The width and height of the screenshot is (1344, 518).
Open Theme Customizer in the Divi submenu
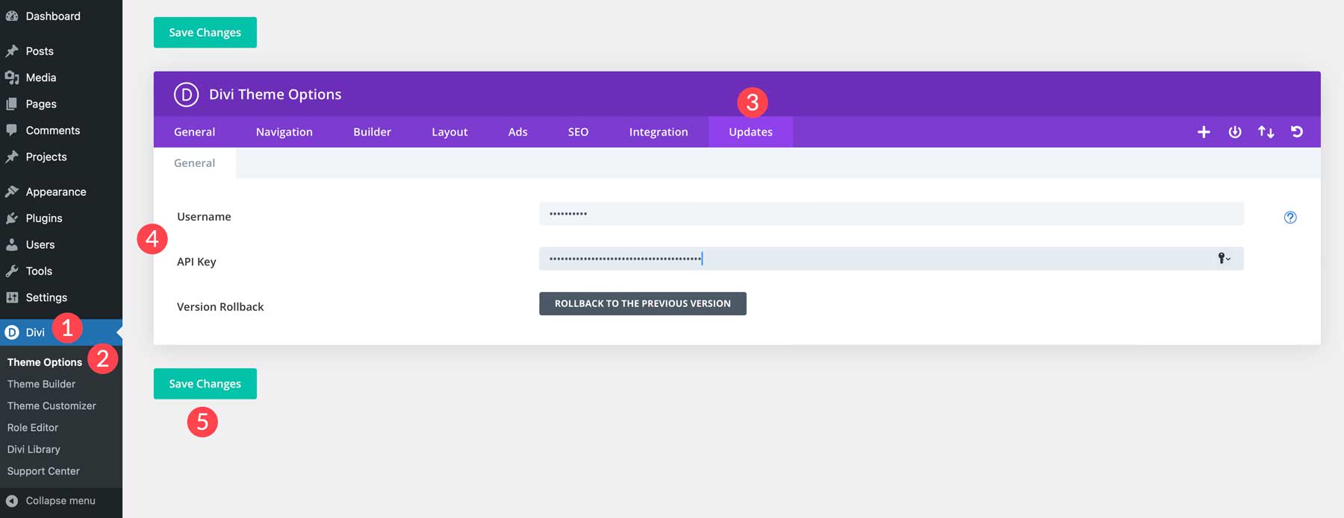(52, 406)
